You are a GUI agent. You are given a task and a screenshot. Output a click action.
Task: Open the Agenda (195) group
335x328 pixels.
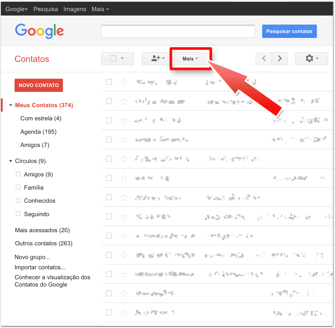pyautogui.click(x=38, y=132)
